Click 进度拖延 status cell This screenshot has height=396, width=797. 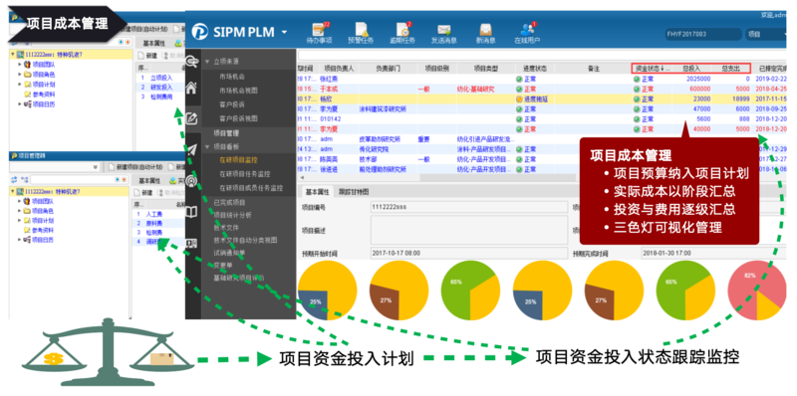pos(532,99)
